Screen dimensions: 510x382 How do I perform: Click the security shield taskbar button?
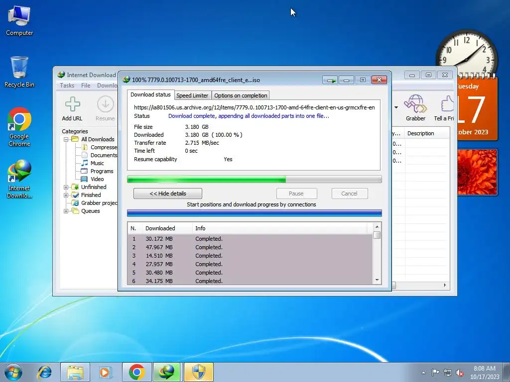(199, 372)
